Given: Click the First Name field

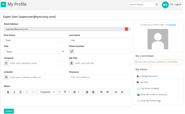Looking at the screenshot, I should [34, 40].
